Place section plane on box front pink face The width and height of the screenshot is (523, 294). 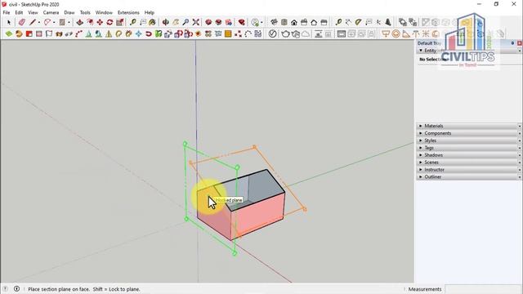click(258, 216)
